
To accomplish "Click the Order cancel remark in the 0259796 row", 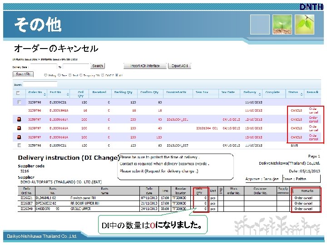I will (313, 110).
